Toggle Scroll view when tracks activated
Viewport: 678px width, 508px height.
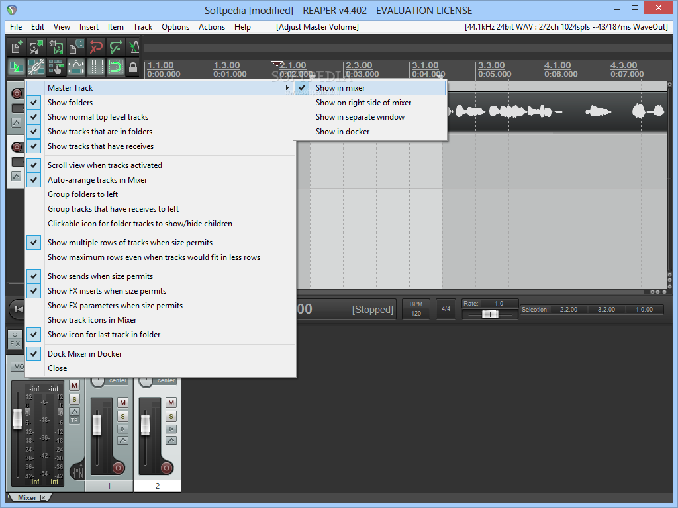click(x=160, y=165)
